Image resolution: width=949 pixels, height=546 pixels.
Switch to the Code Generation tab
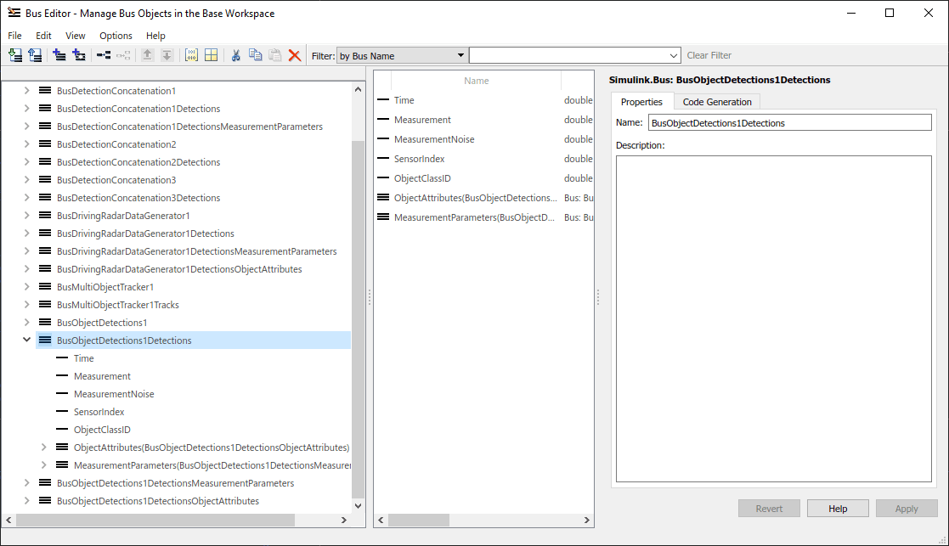point(717,102)
